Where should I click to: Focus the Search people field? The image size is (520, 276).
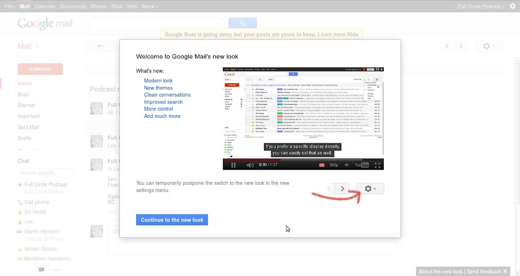click(45, 173)
